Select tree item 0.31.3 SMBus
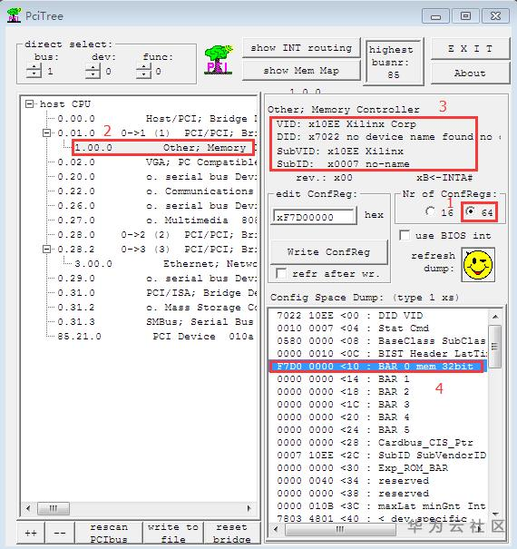The width and height of the screenshot is (517, 549). [157, 322]
